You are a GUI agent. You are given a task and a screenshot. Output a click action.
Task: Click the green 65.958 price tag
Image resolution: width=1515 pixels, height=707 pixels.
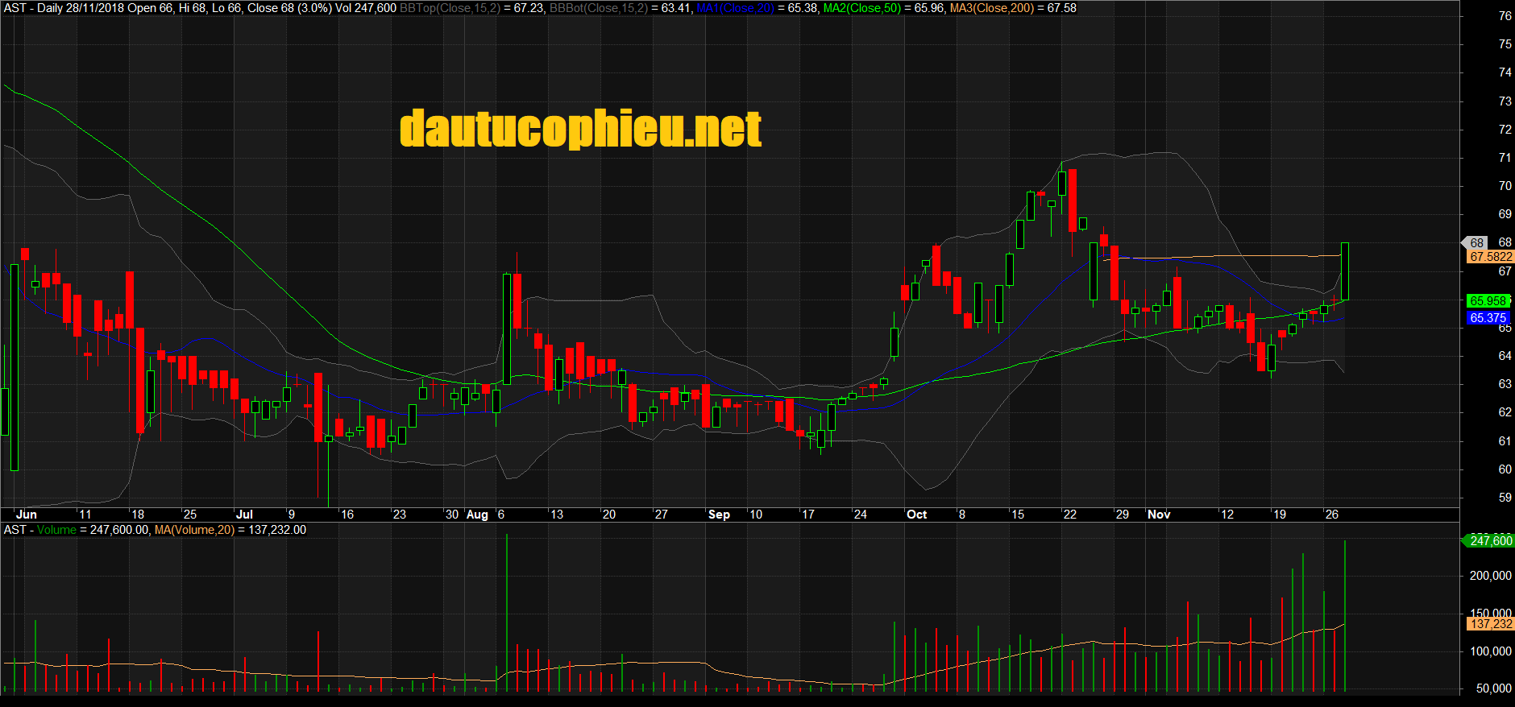[x=1488, y=301]
